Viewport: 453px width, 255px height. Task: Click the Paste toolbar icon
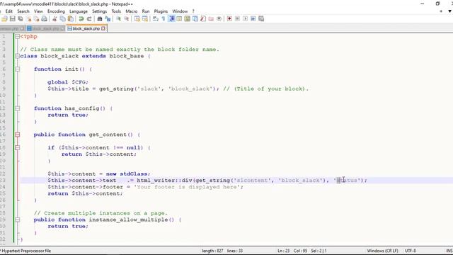tap(71, 19)
